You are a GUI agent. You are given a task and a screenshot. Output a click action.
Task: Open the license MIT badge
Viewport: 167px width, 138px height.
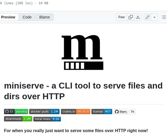coord(102,112)
